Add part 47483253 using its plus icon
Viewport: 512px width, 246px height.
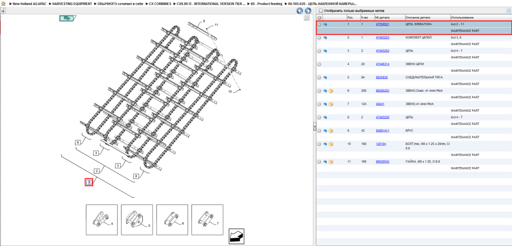click(x=319, y=37)
